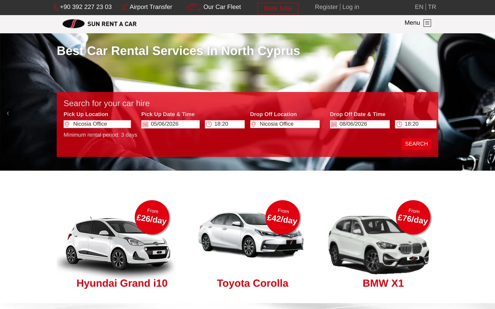
Task: Click the clock icon in Pick Up Time
Action: tap(209, 124)
